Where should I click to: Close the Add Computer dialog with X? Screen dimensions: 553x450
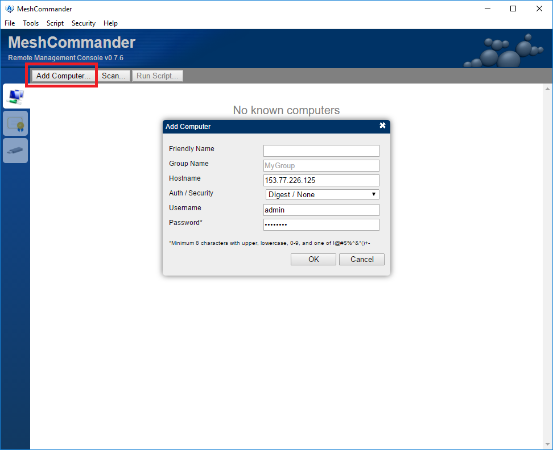(382, 126)
